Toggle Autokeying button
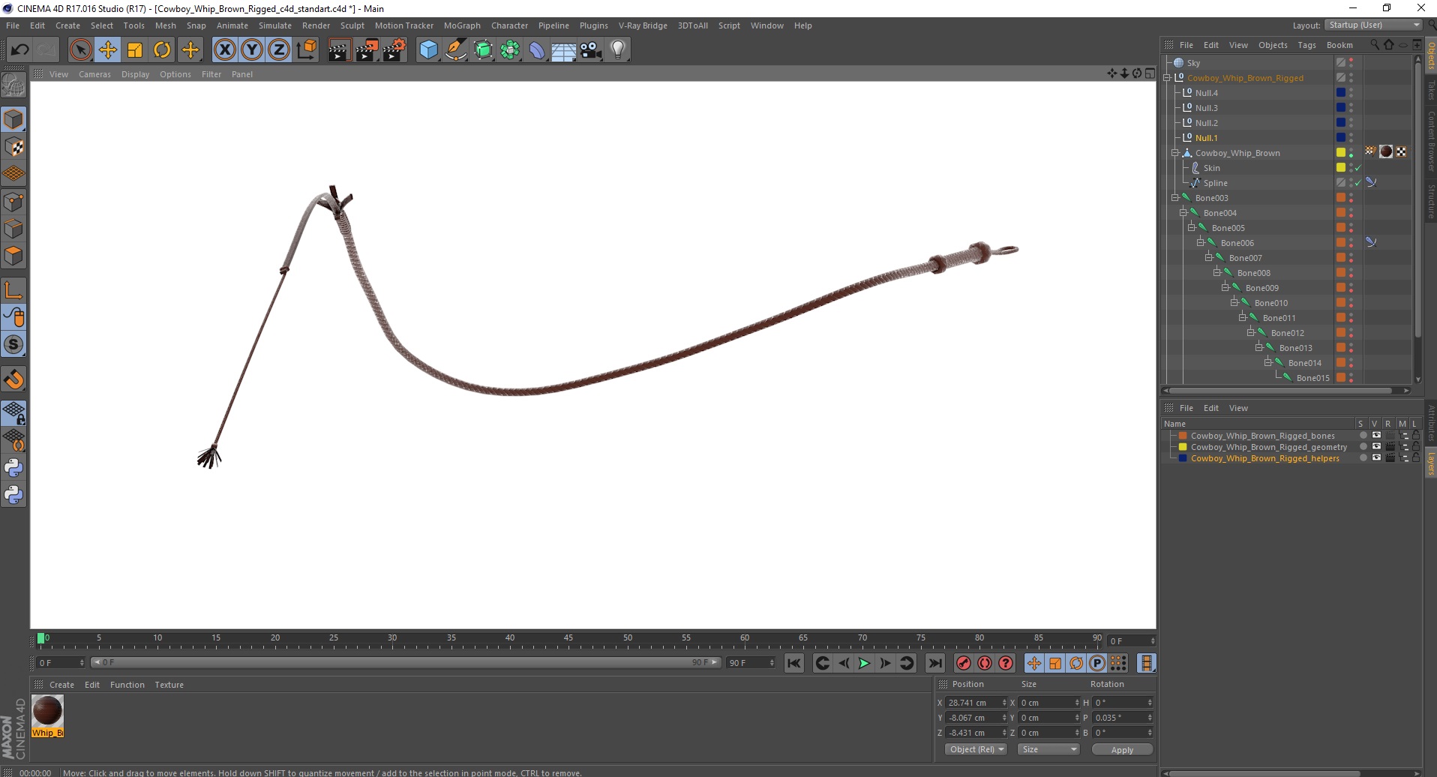Screen dimensions: 1437x777 pyautogui.click(x=985, y=663)
